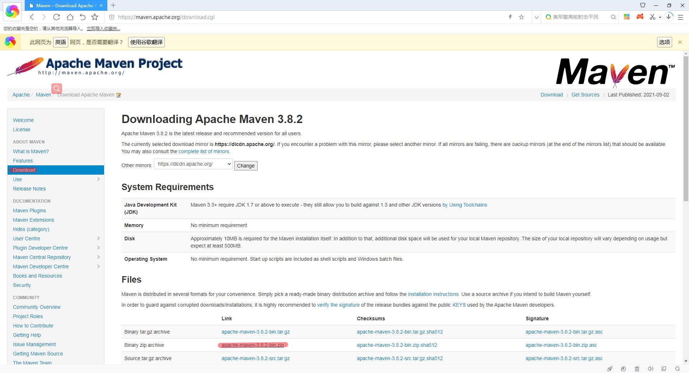This screenshot has width=689, height=373.
Task: Click the lightning speed-mode icon
Action: 510,17
